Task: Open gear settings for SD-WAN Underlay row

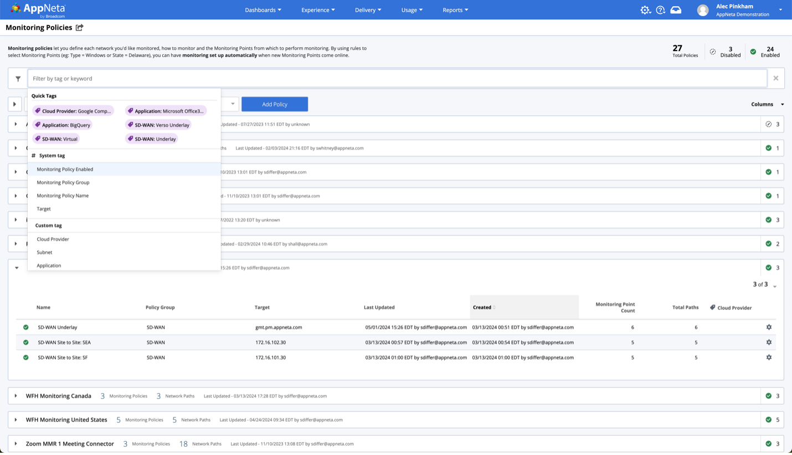Action: pyautogui.click(x=769, y=328)
